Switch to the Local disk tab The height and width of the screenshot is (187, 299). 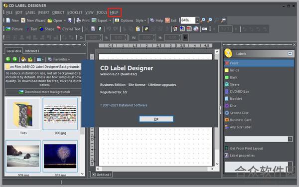[x=14, y=51]
